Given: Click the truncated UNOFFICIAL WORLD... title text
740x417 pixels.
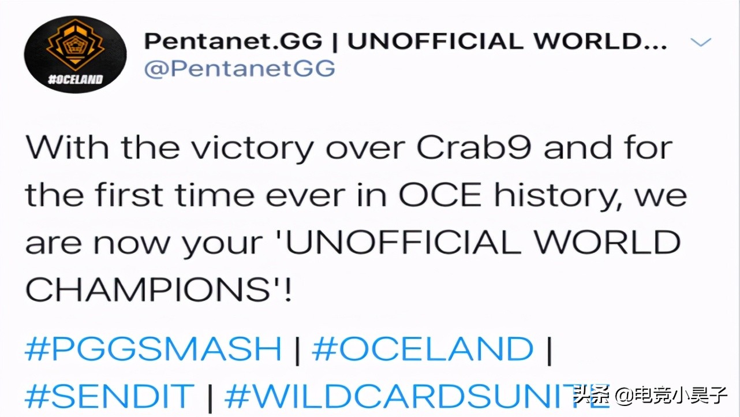Looking at the screenshot, I should pos(508,42).
